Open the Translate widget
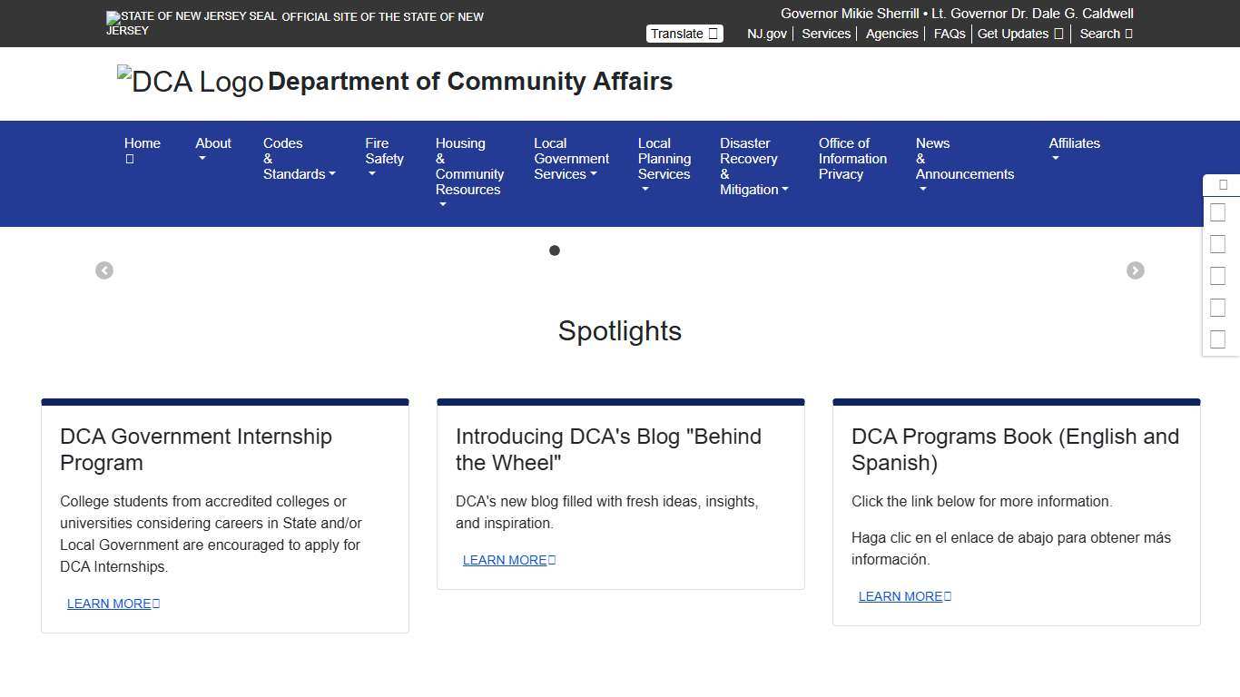Screen dimensions: 1240x697 click(x=684, y=33)
